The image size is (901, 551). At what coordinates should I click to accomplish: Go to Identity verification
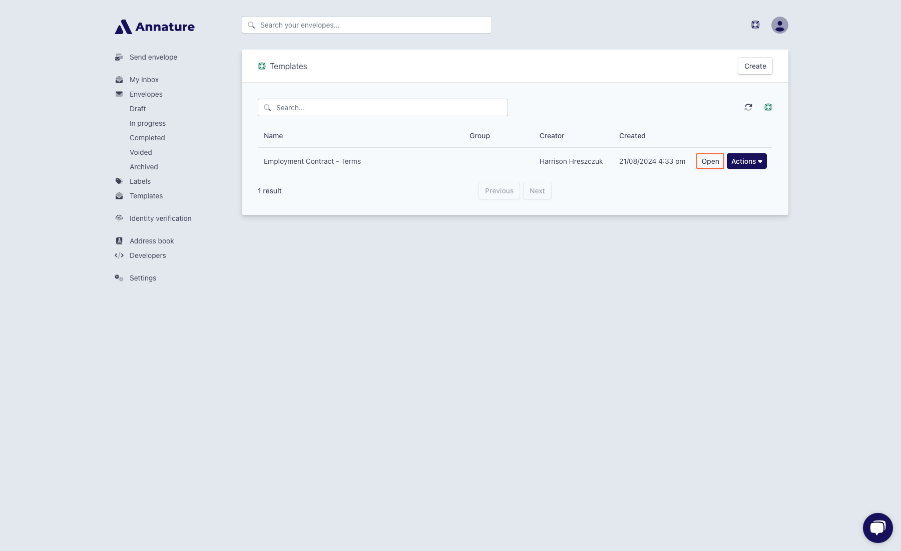pos(161,218)
